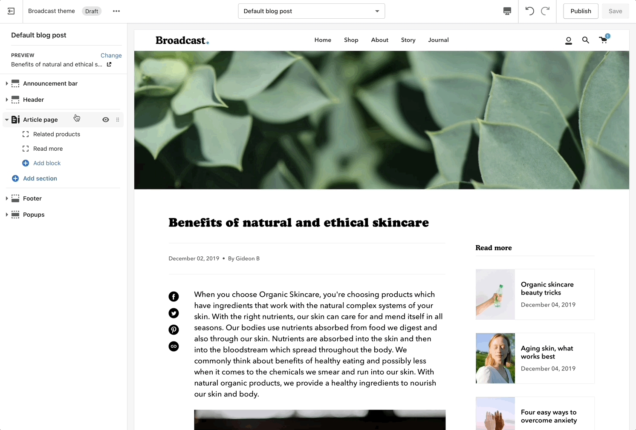The height and width of the screenshot is (430, 636).
Task: Expand the Footer section
Action: [x=7, y=198]
